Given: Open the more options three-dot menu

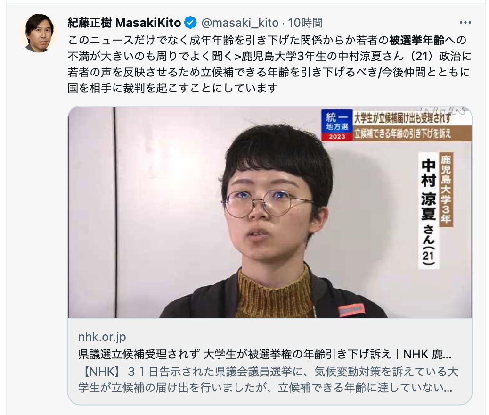Looking at the screenshot, I should 465,23.
